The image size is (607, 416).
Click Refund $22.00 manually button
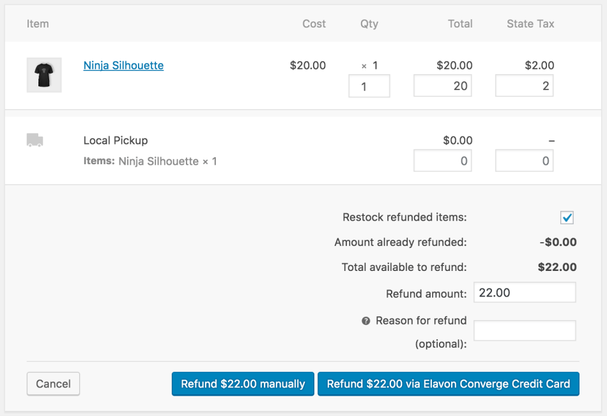click(x=243, y=384)
